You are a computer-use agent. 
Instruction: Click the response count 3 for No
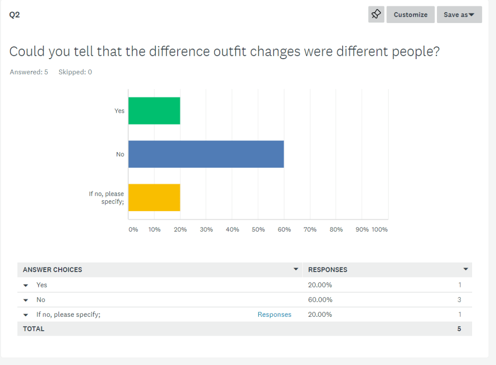(x=459, y=300)
